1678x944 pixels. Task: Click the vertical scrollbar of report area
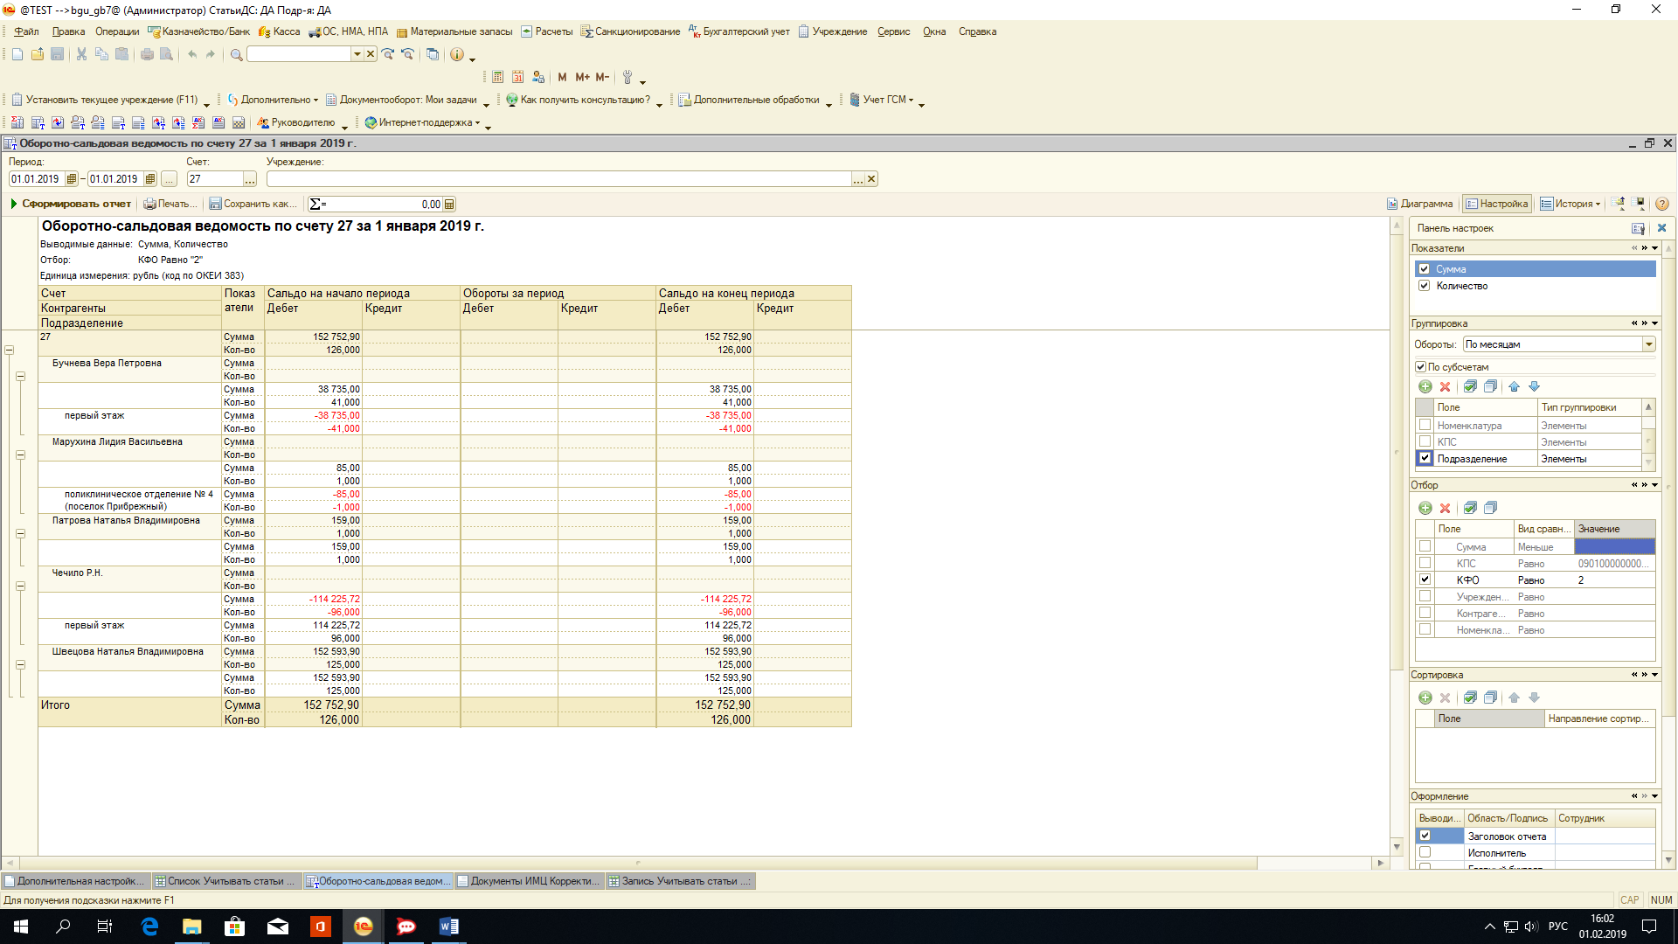point(1397,524)
